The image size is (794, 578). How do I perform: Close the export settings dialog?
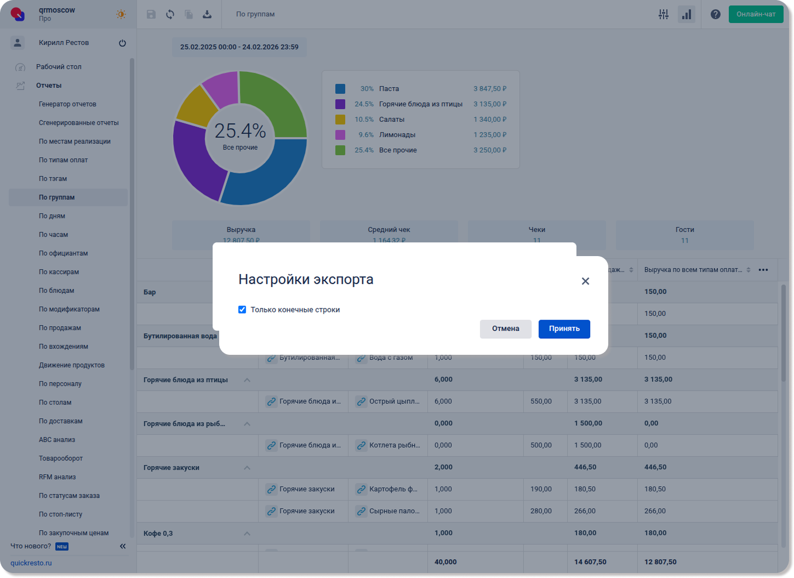pos(585,281)
